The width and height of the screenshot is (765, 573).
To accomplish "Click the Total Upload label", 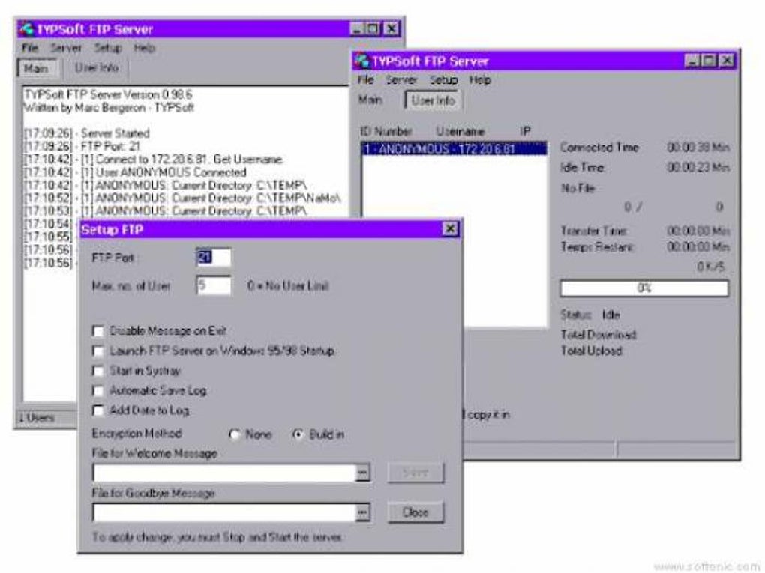I will (x=591, y=351).
